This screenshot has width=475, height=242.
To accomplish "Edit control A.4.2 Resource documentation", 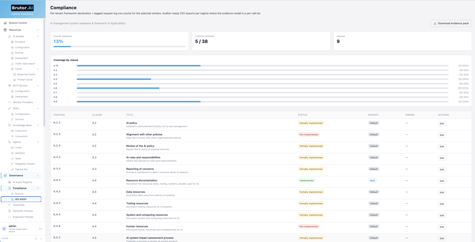I will tap(442, 181).
